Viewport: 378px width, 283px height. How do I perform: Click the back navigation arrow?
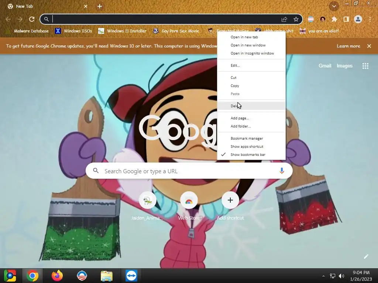tap(8, 19)
